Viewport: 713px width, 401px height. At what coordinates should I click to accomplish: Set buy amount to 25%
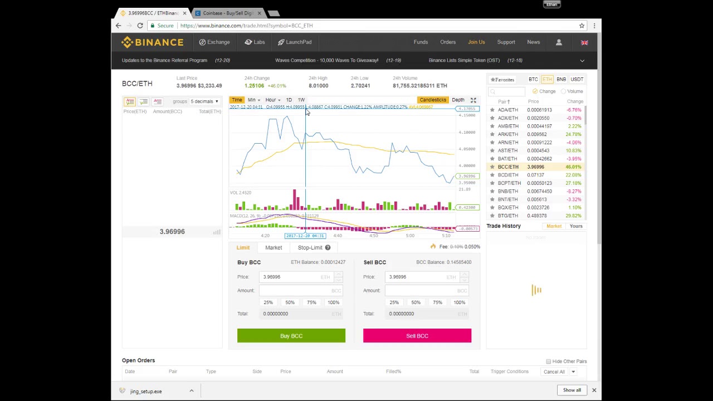268,302
